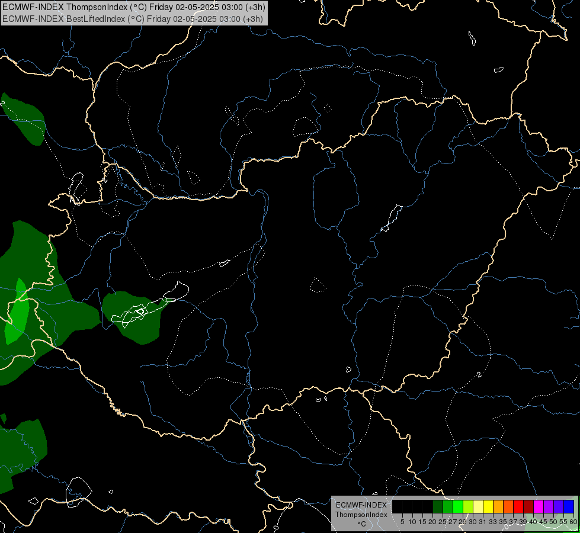Screen dimensions: 580x533
Task: Click the legend tick label 60
Action: pyautogui.click(x=573, y=522)
